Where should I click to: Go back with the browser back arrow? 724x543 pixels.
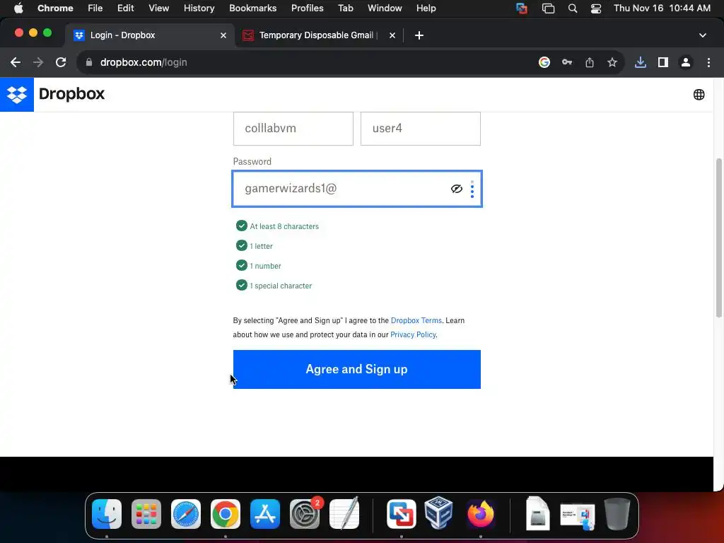pyautogui.click(x=16, y=62)
